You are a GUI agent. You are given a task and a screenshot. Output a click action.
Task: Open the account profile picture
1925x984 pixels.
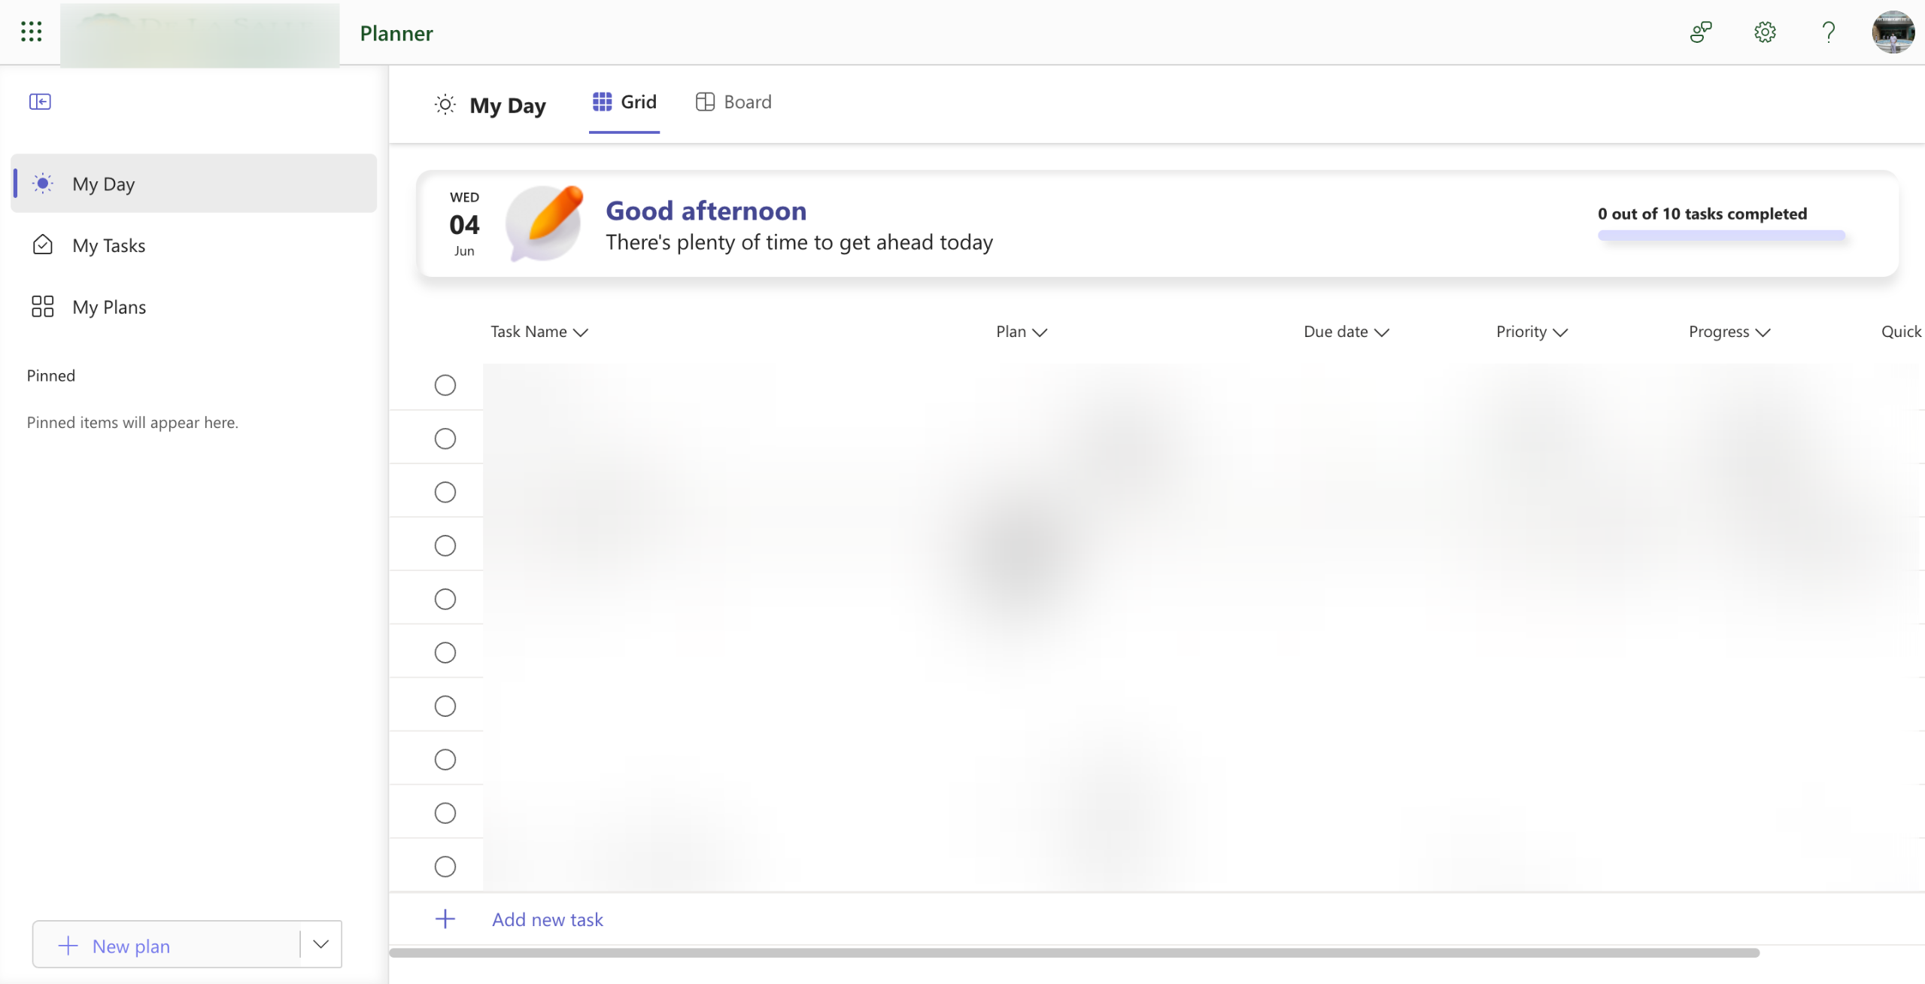pos(1893,32)
